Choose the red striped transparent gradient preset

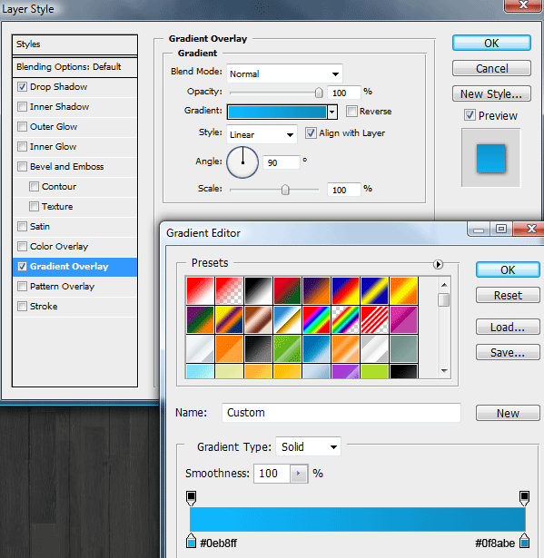(374, 319)
